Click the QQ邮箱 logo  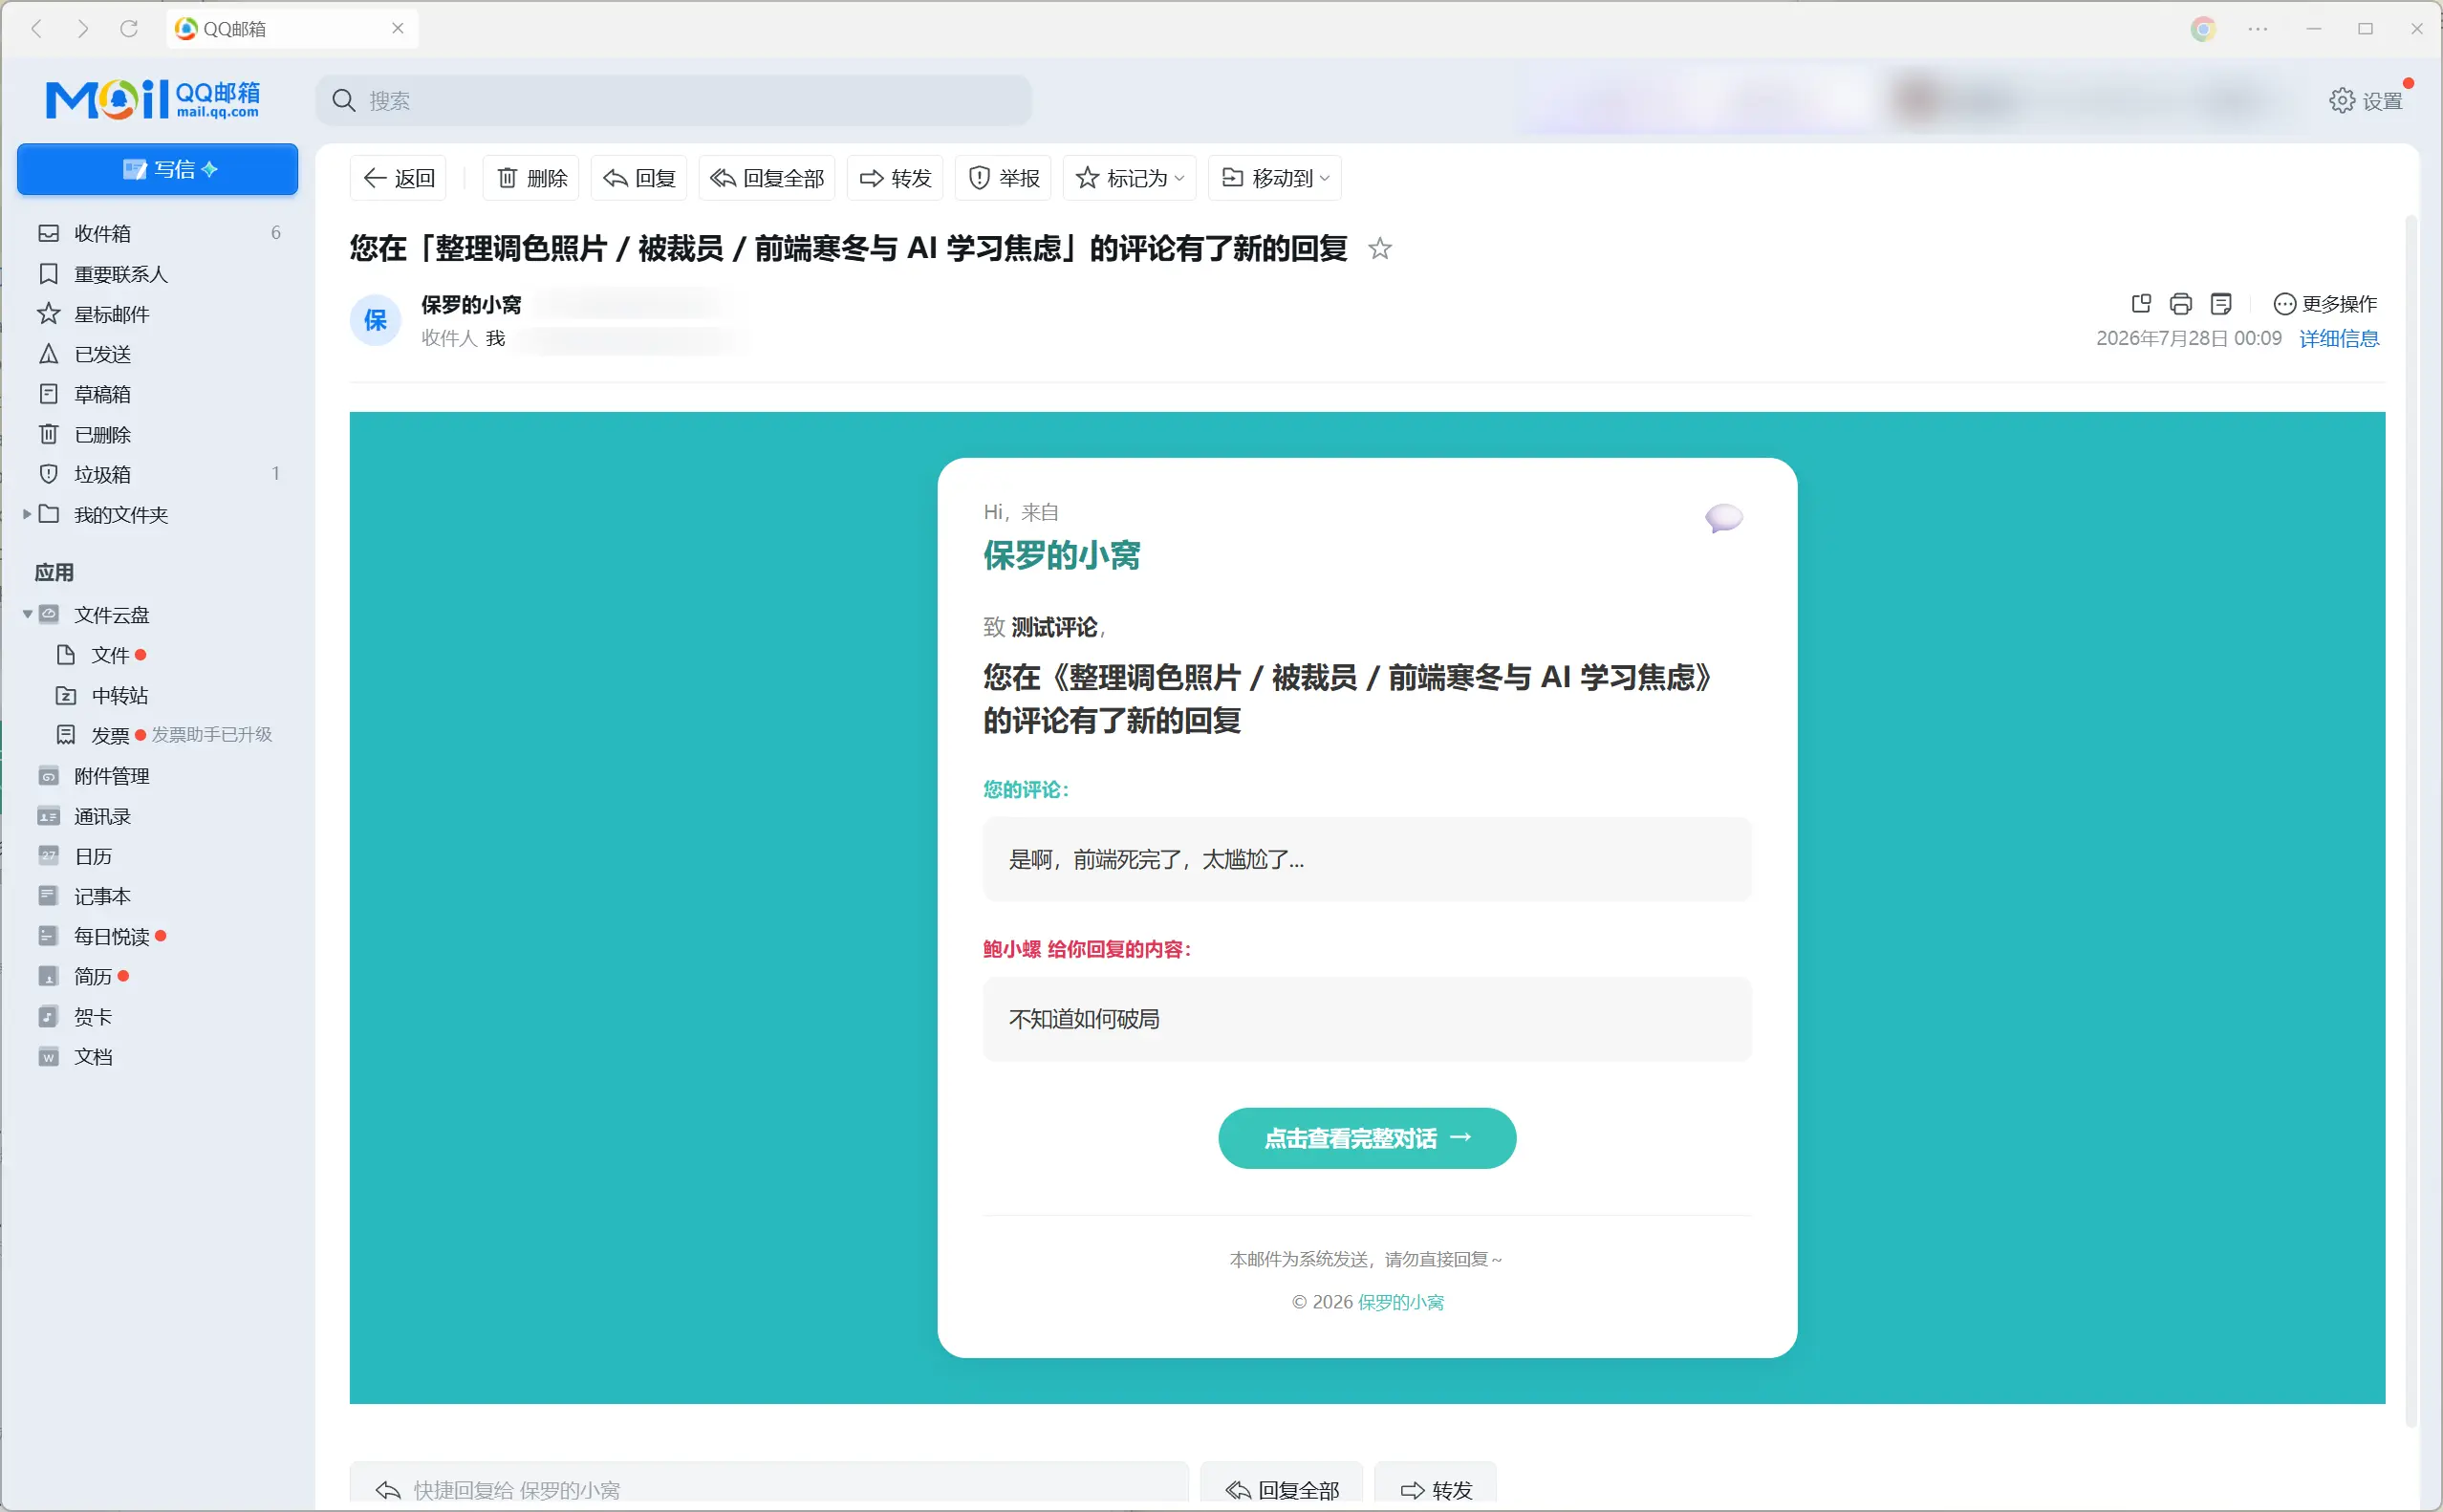coord(153,100)
